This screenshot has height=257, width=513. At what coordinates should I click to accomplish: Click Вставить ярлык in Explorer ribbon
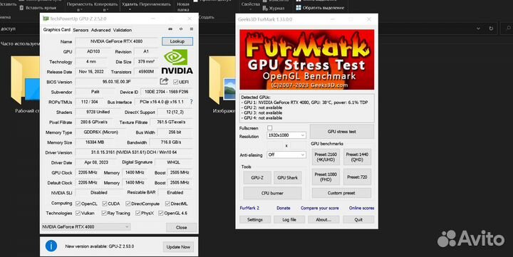[x=38, y=8]
